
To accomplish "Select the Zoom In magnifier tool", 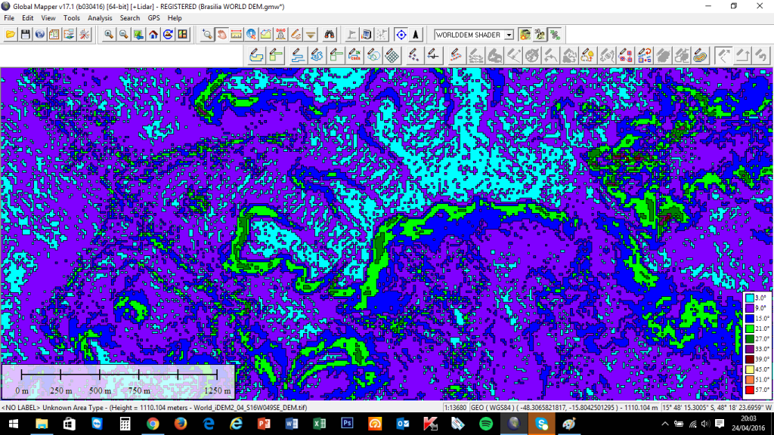I will (x=109, y=34).
